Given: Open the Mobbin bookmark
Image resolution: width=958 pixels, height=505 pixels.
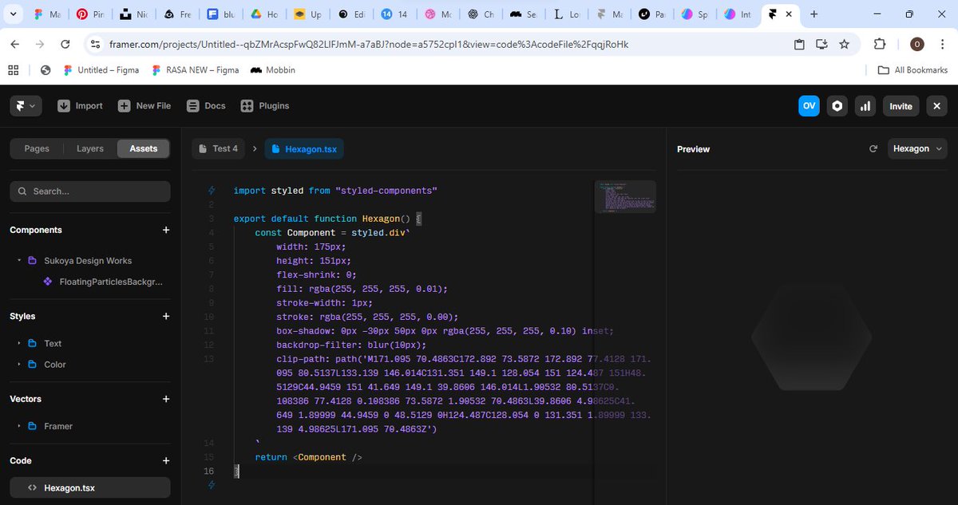Looking at the screenshot, I should coord(273,70).
